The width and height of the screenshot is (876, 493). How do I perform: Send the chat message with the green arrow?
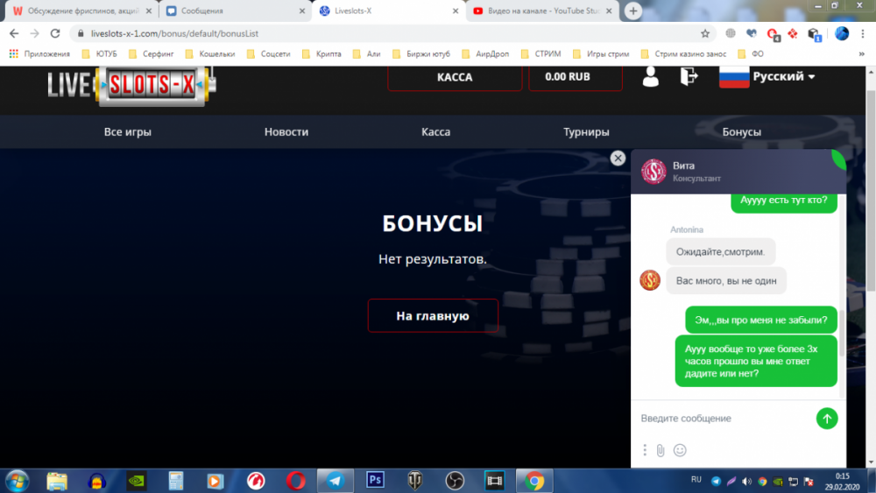[x=827, y=419]
